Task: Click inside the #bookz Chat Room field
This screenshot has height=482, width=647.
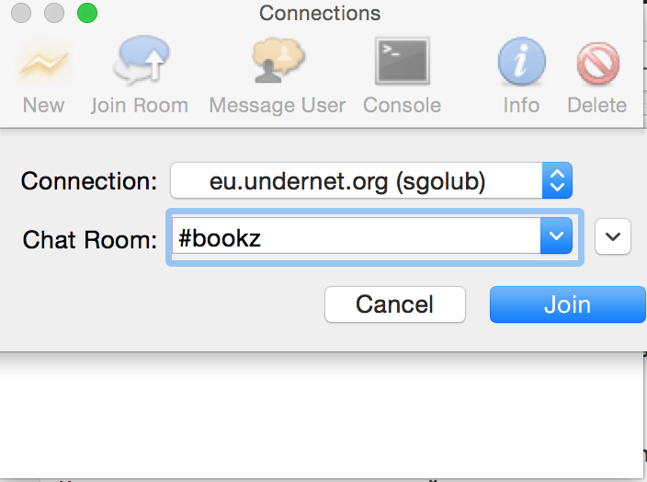Action: coord(354,238)
